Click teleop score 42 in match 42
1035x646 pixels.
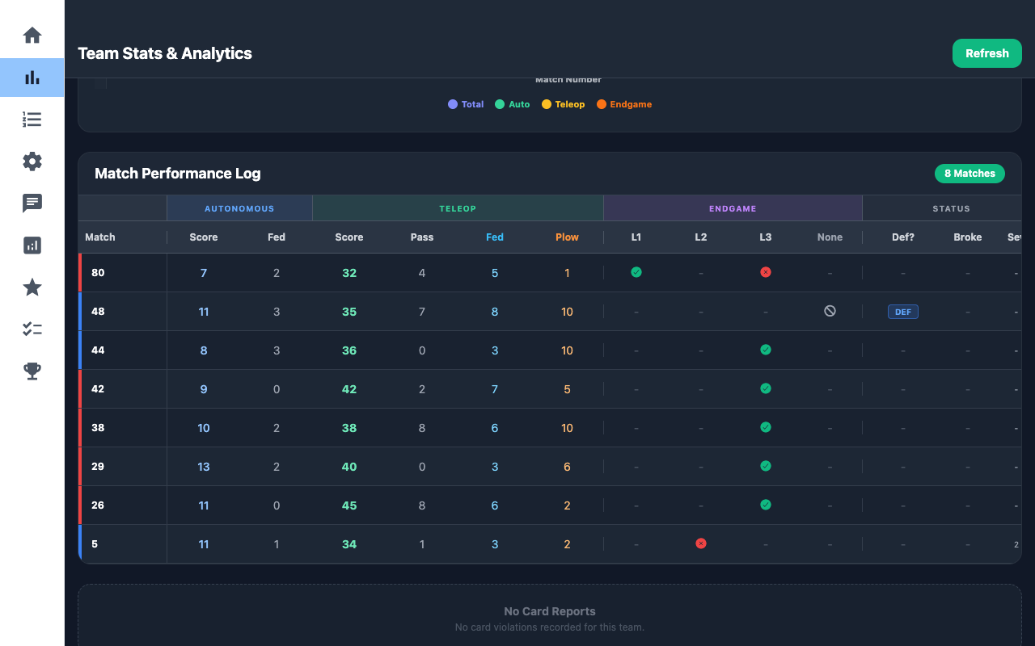[349, 389]
